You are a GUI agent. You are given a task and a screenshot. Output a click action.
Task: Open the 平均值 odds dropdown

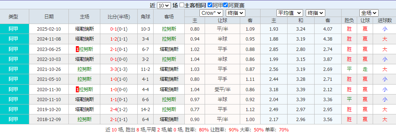[x=290, y=13]
